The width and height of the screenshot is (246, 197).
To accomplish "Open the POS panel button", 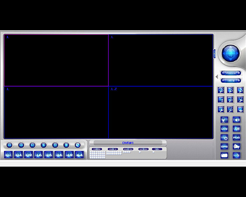I will pos(237,137).
